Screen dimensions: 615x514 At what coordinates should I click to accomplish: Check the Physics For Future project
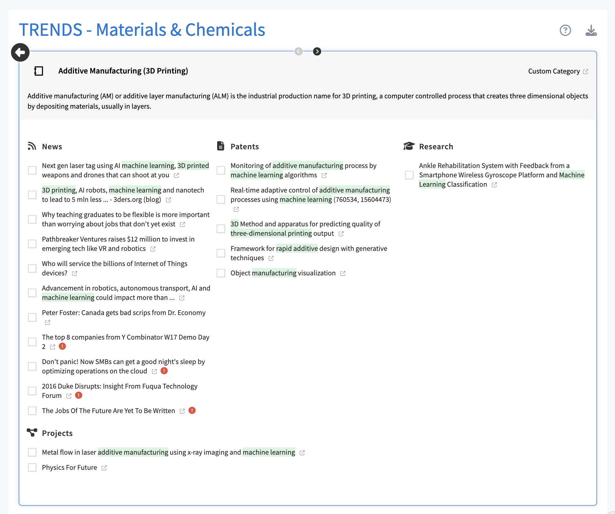32,468
